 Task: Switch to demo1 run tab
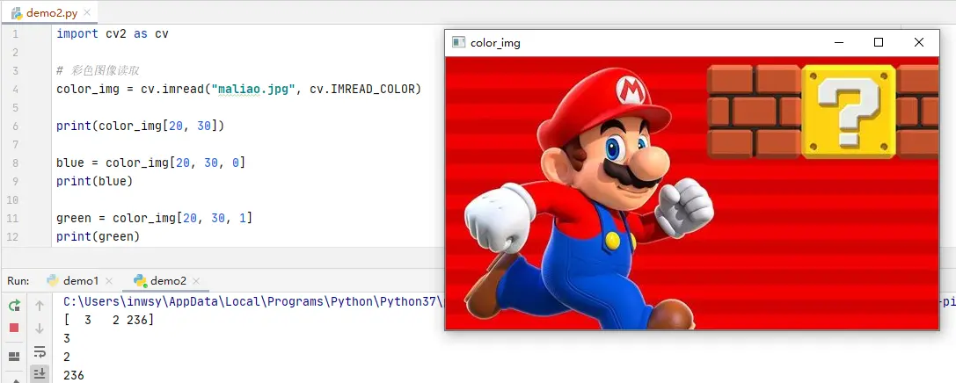tap(81, 281)
